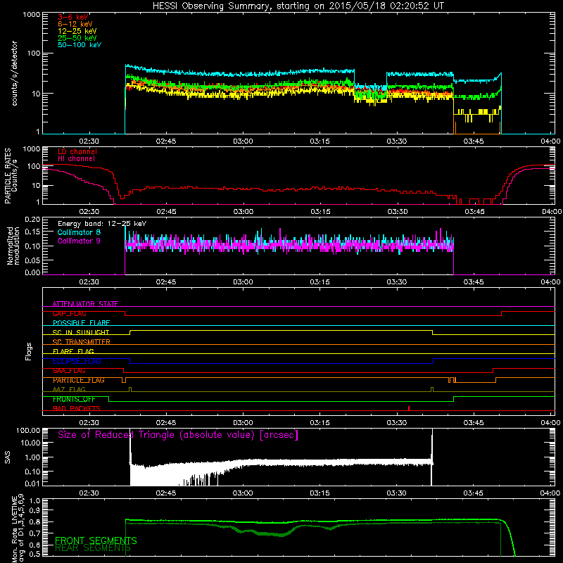Click the Mon. Rate LIVETIME axis label
The height and width of the screenshot is (563, 563).
pos(18,529)
